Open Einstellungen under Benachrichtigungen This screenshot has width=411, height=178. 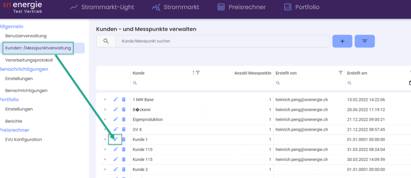19,78
